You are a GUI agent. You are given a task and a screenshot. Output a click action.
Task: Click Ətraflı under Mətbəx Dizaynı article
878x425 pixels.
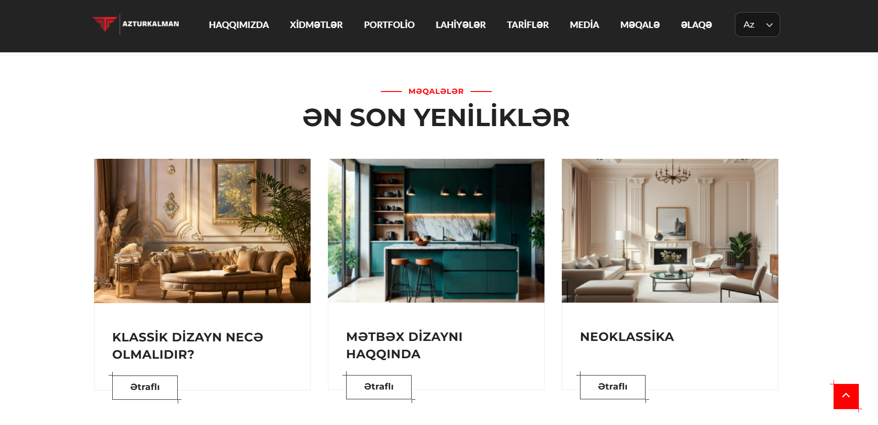click(x=379, y=387)
